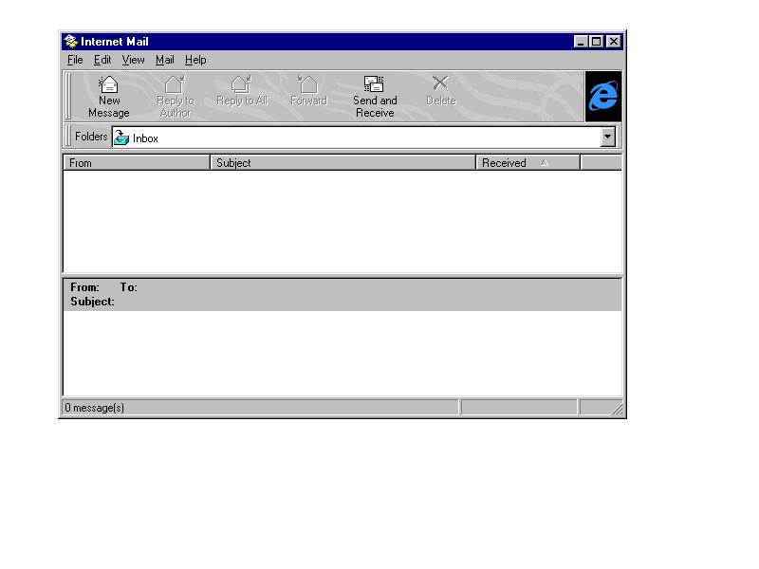Open the Mail menu
Screen dimensions: 759x569
[x=165, y=60]
